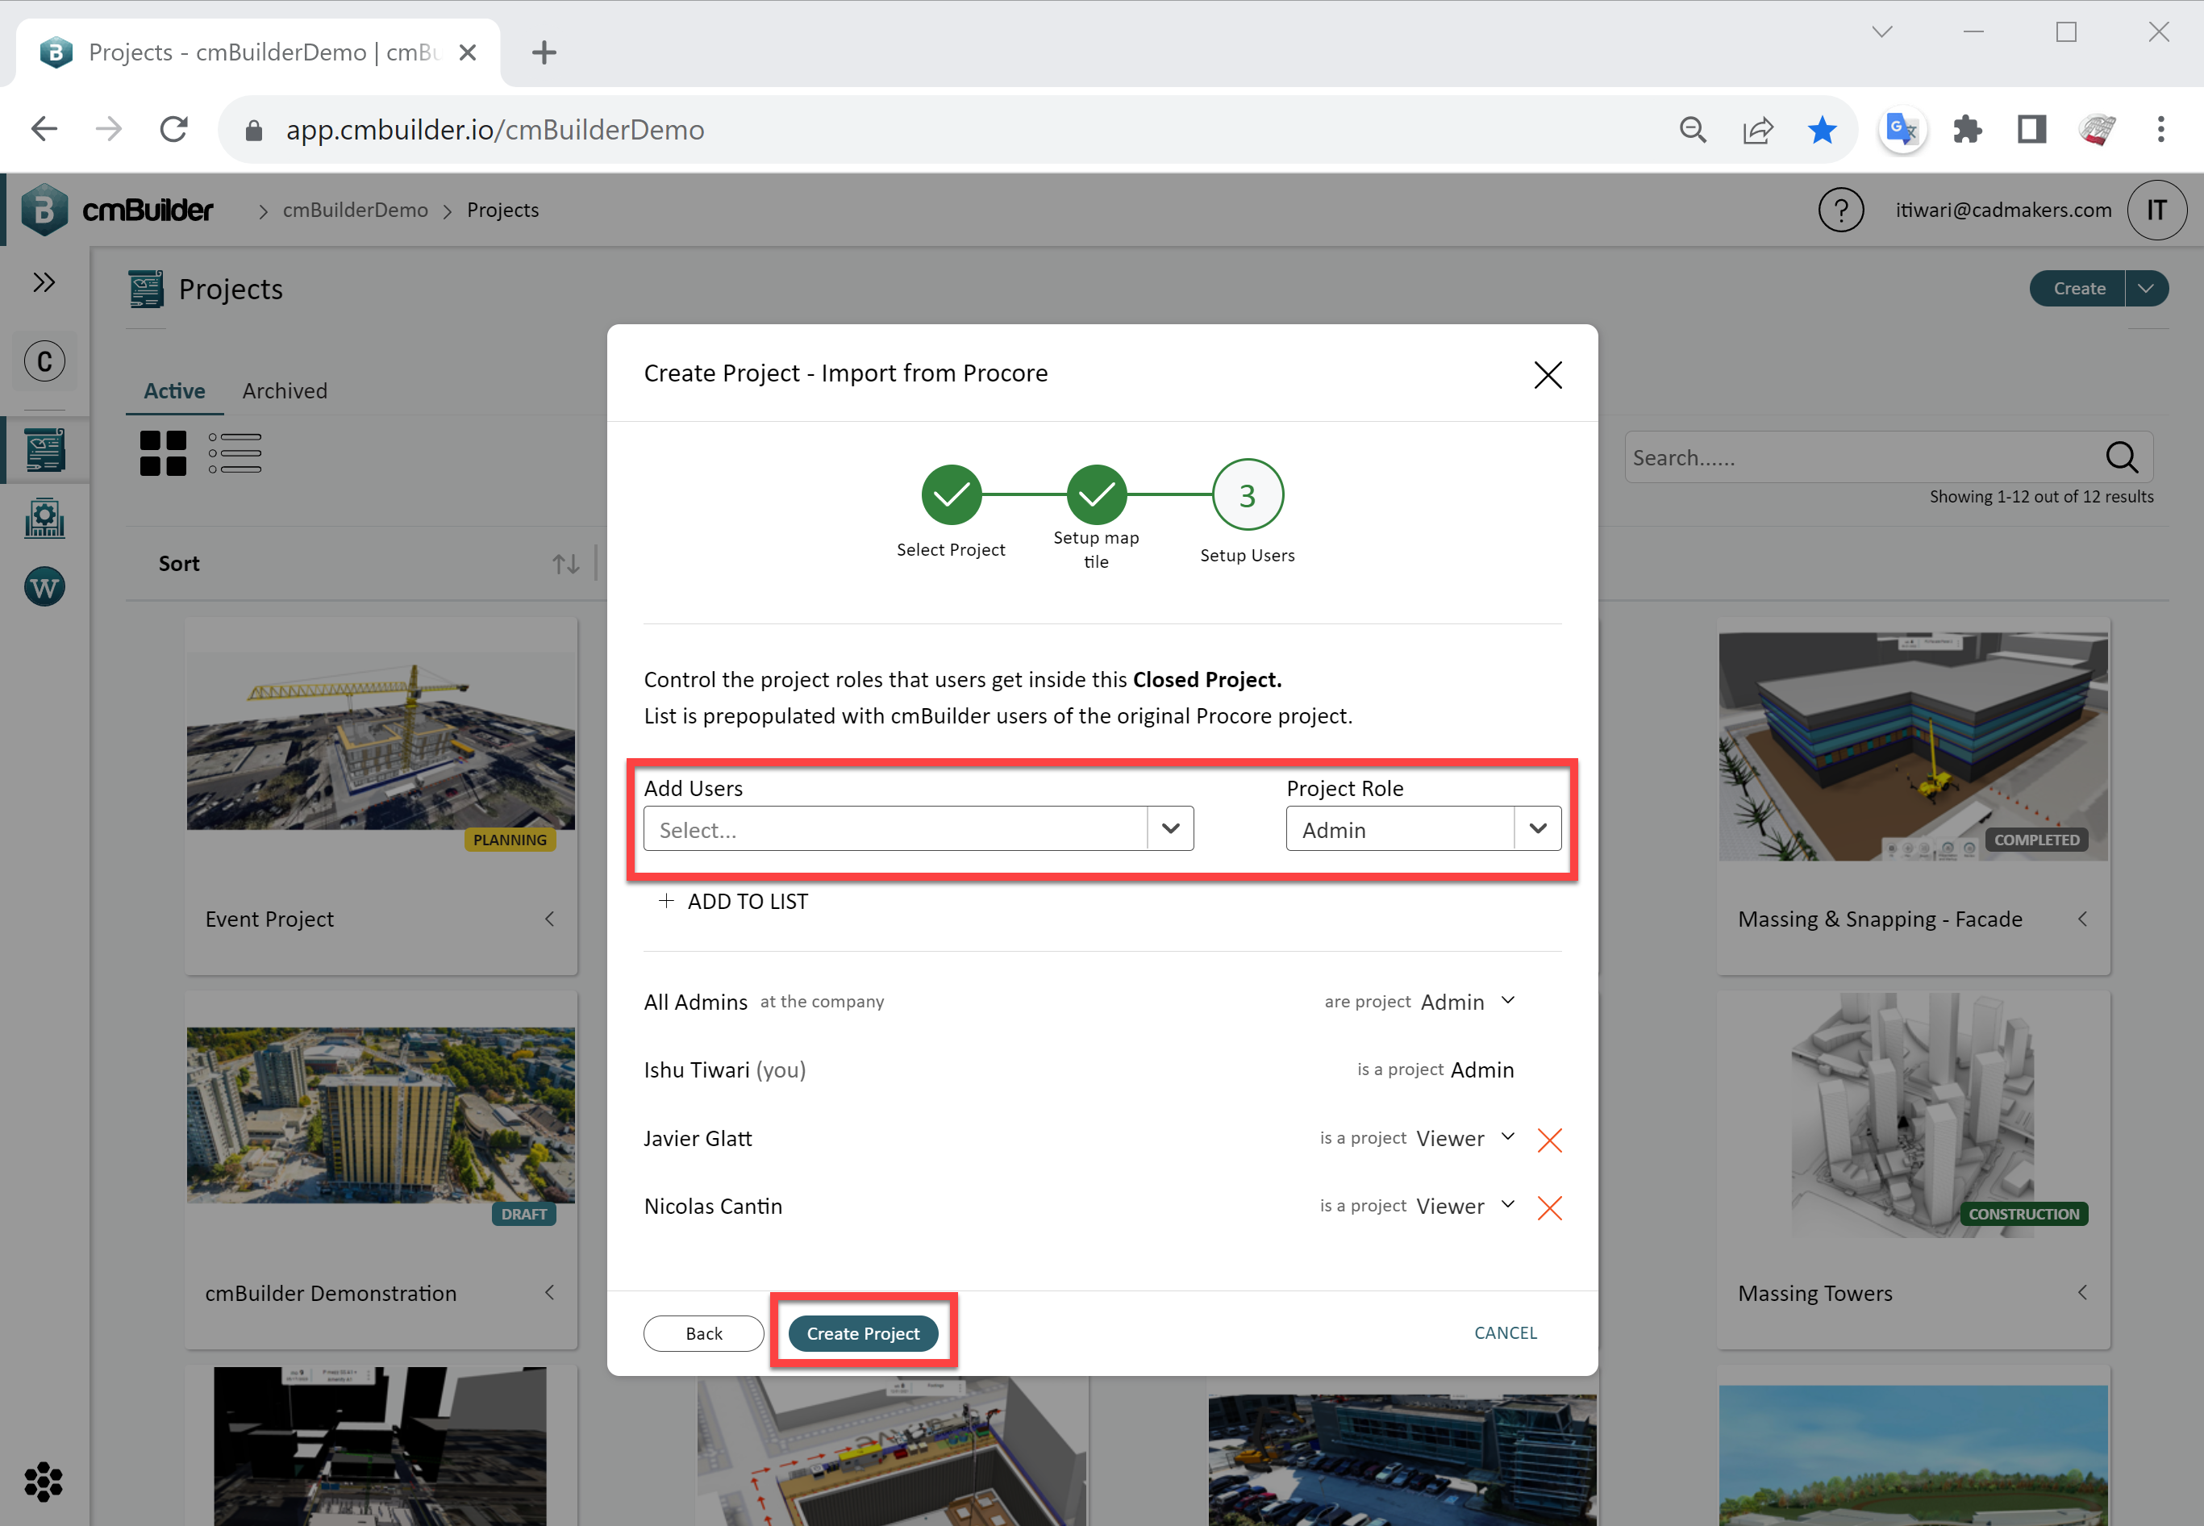2204x1526 pixels.
Task: Expand Massing Towers card chevron
Action: [2081, 1293]
